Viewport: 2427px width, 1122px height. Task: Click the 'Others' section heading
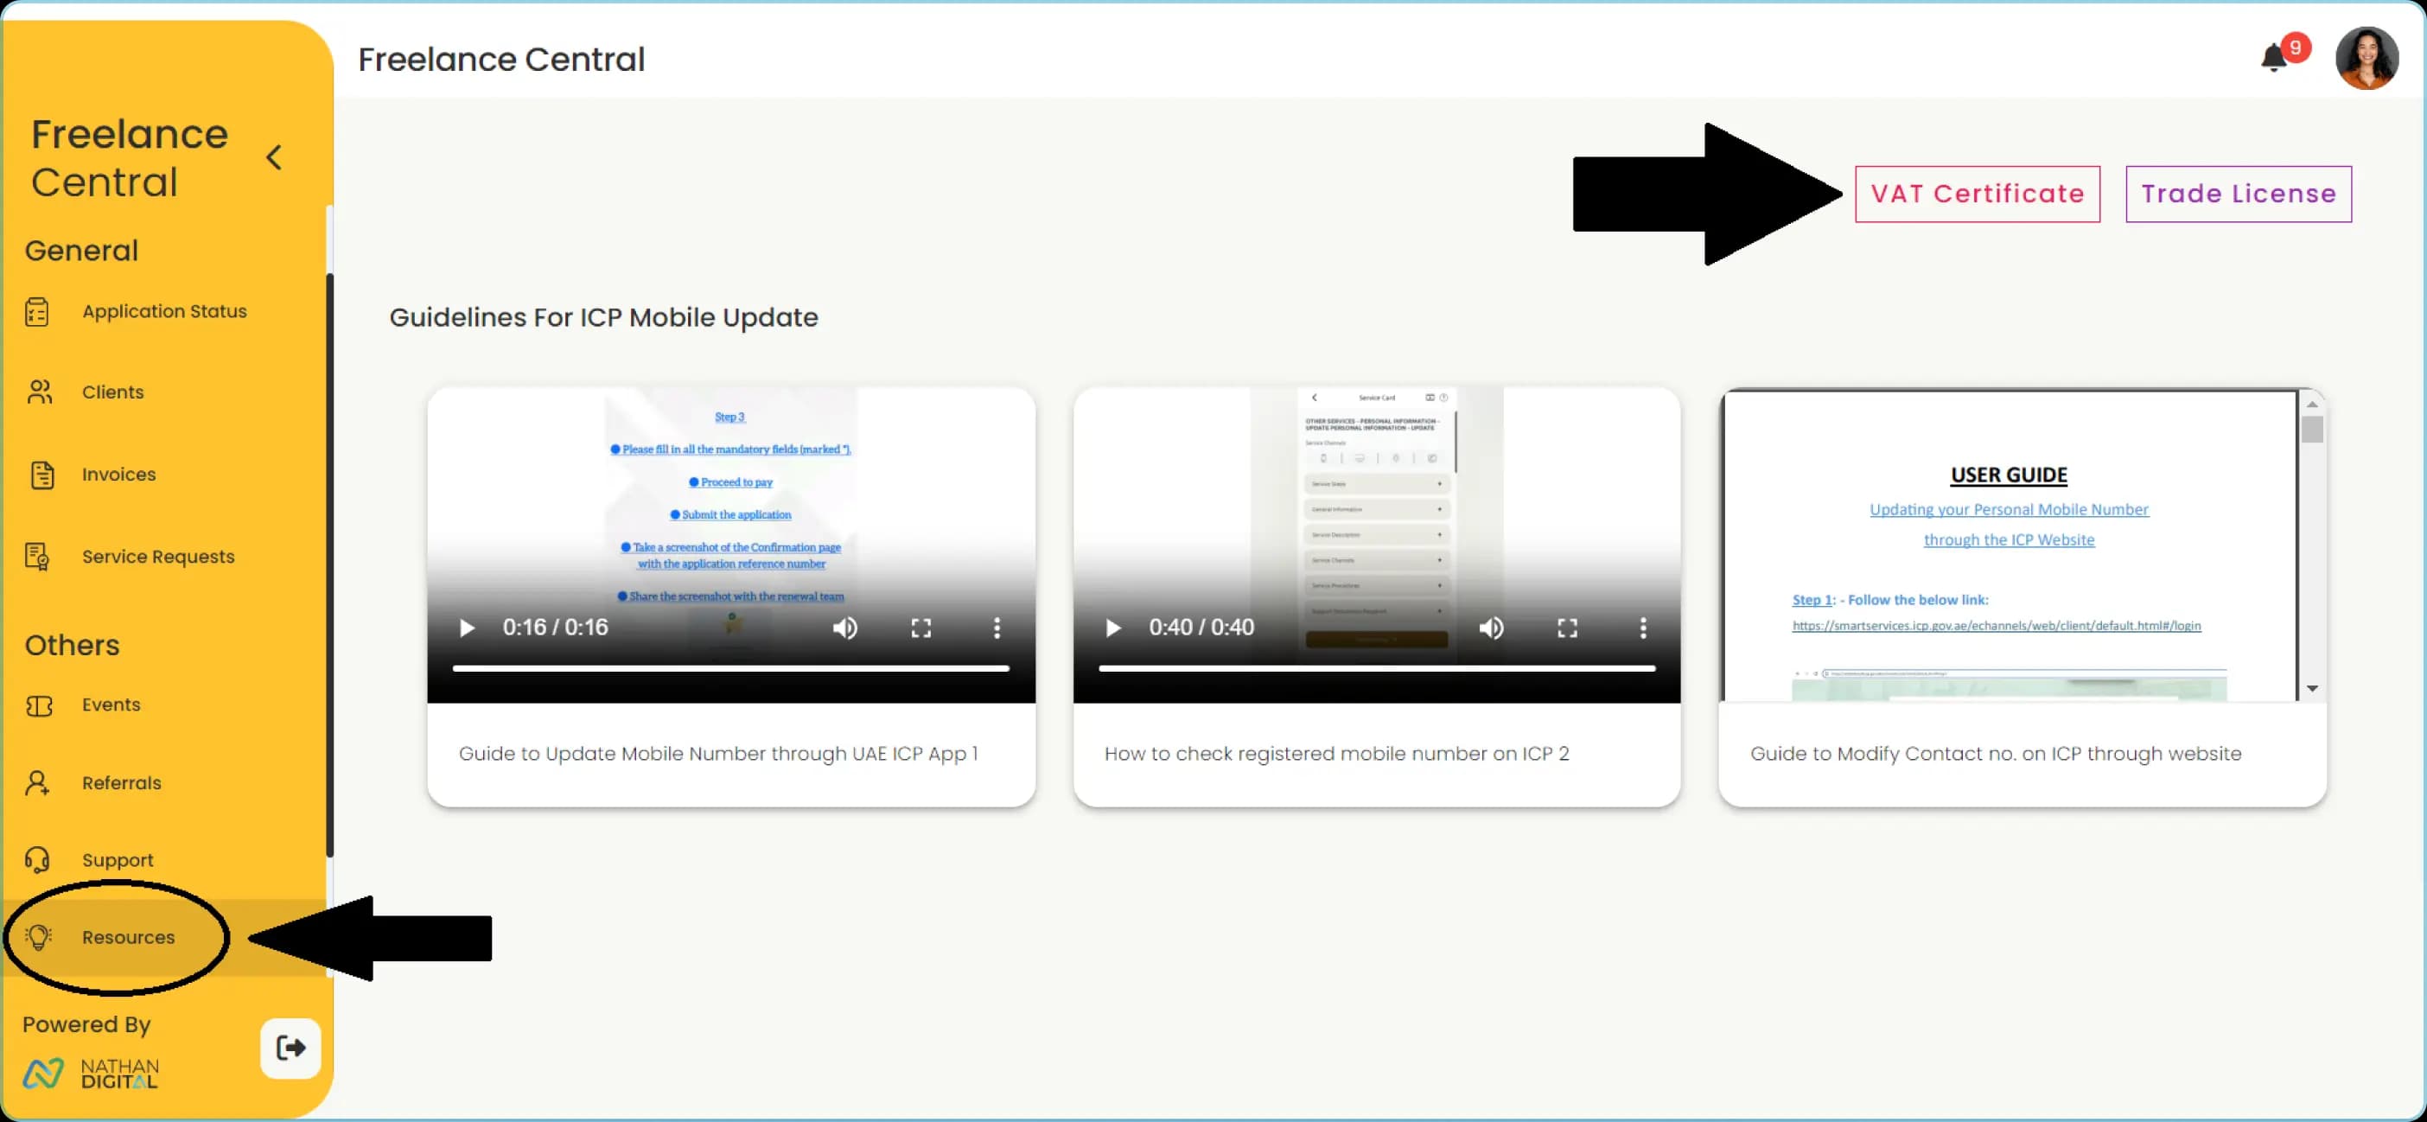72,646
